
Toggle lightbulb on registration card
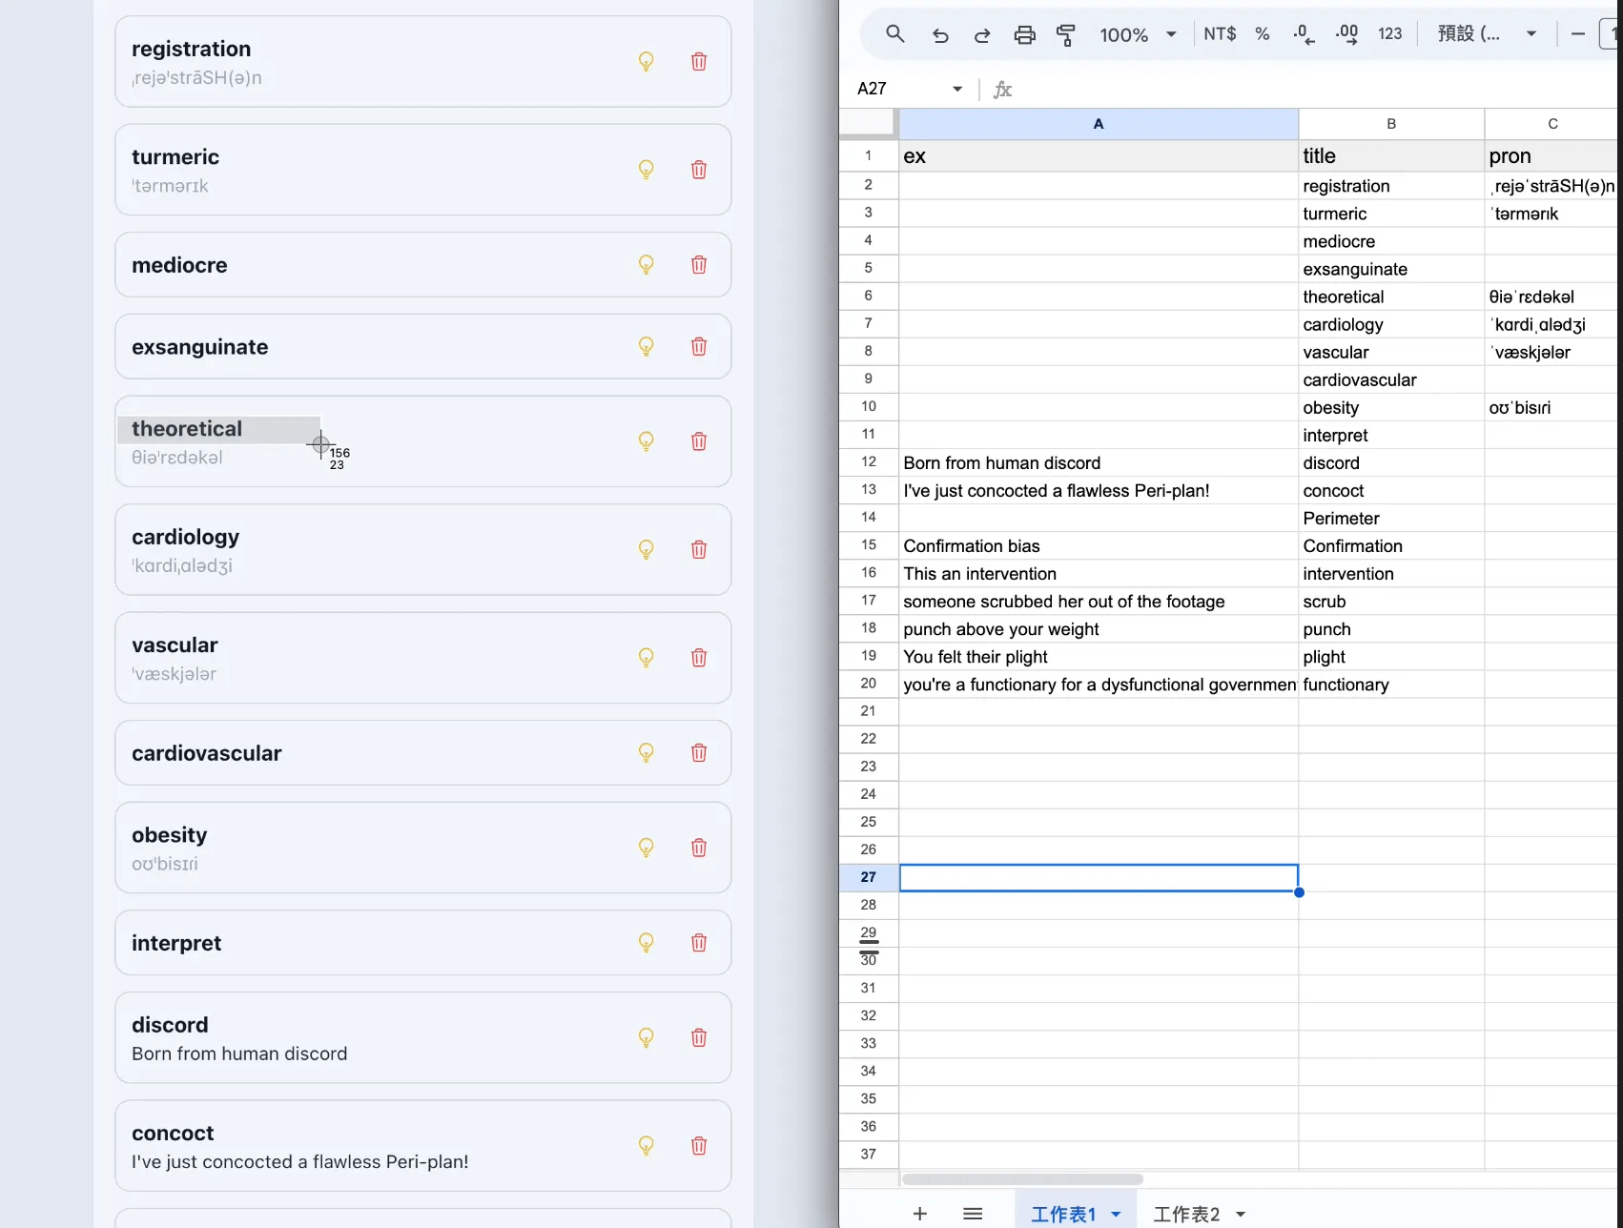click(x=646, y=61)
